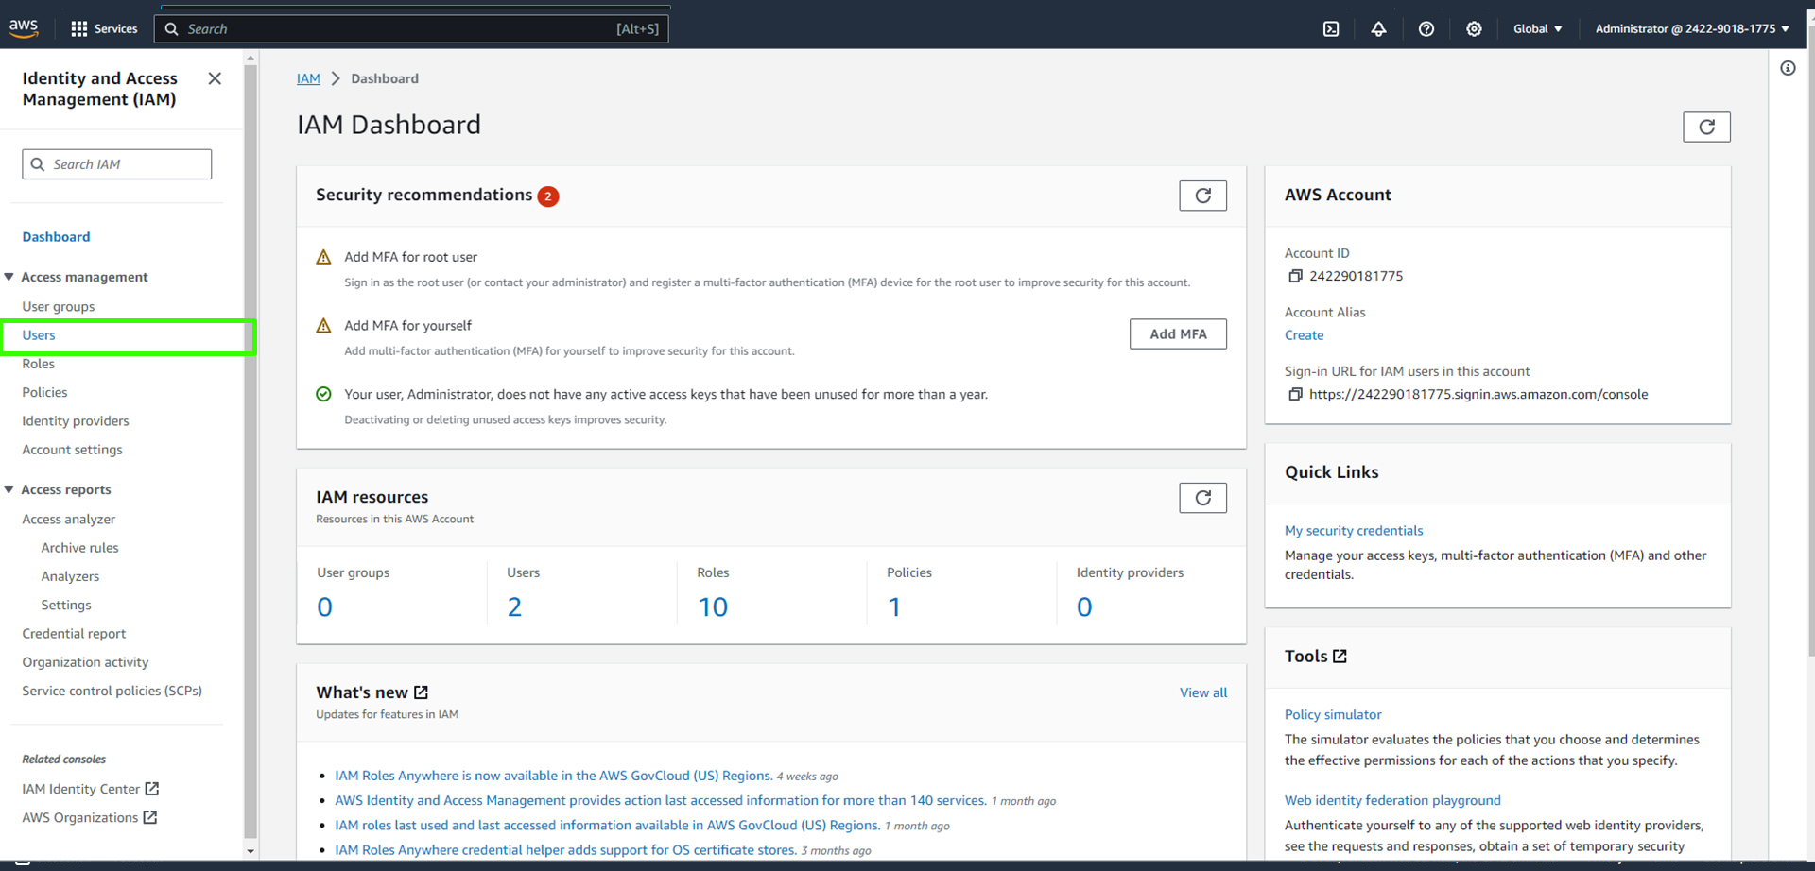The height and width of the screenshot is (871, 1815).
Task: Click the AWS logo home icon
Action: pos(24,28)
